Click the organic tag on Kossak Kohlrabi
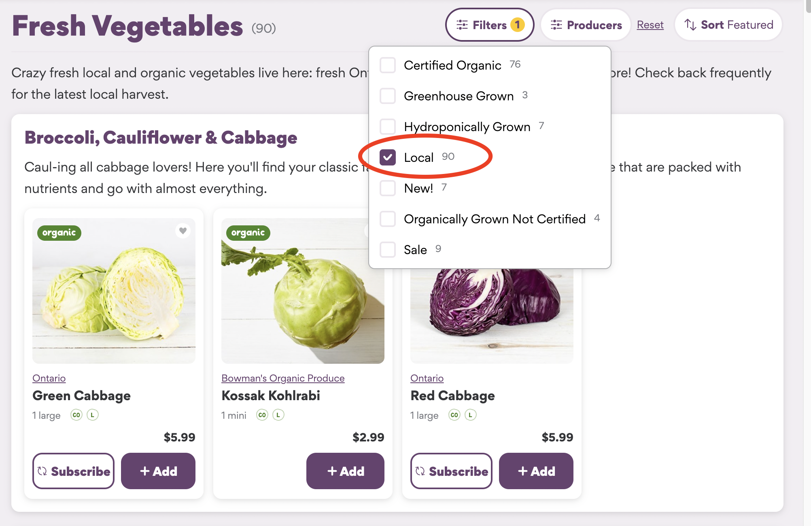Image resolution: width=811 pixels, height=526 pixels. 248,233
